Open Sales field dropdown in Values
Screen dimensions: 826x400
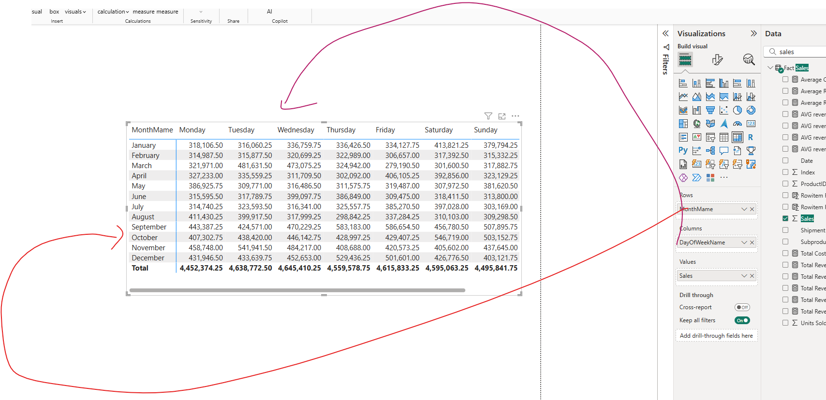[x=744, y=276]
